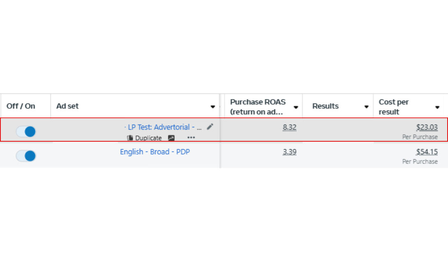Open the Results column dropdown arrow

click(x=366, y=107)
